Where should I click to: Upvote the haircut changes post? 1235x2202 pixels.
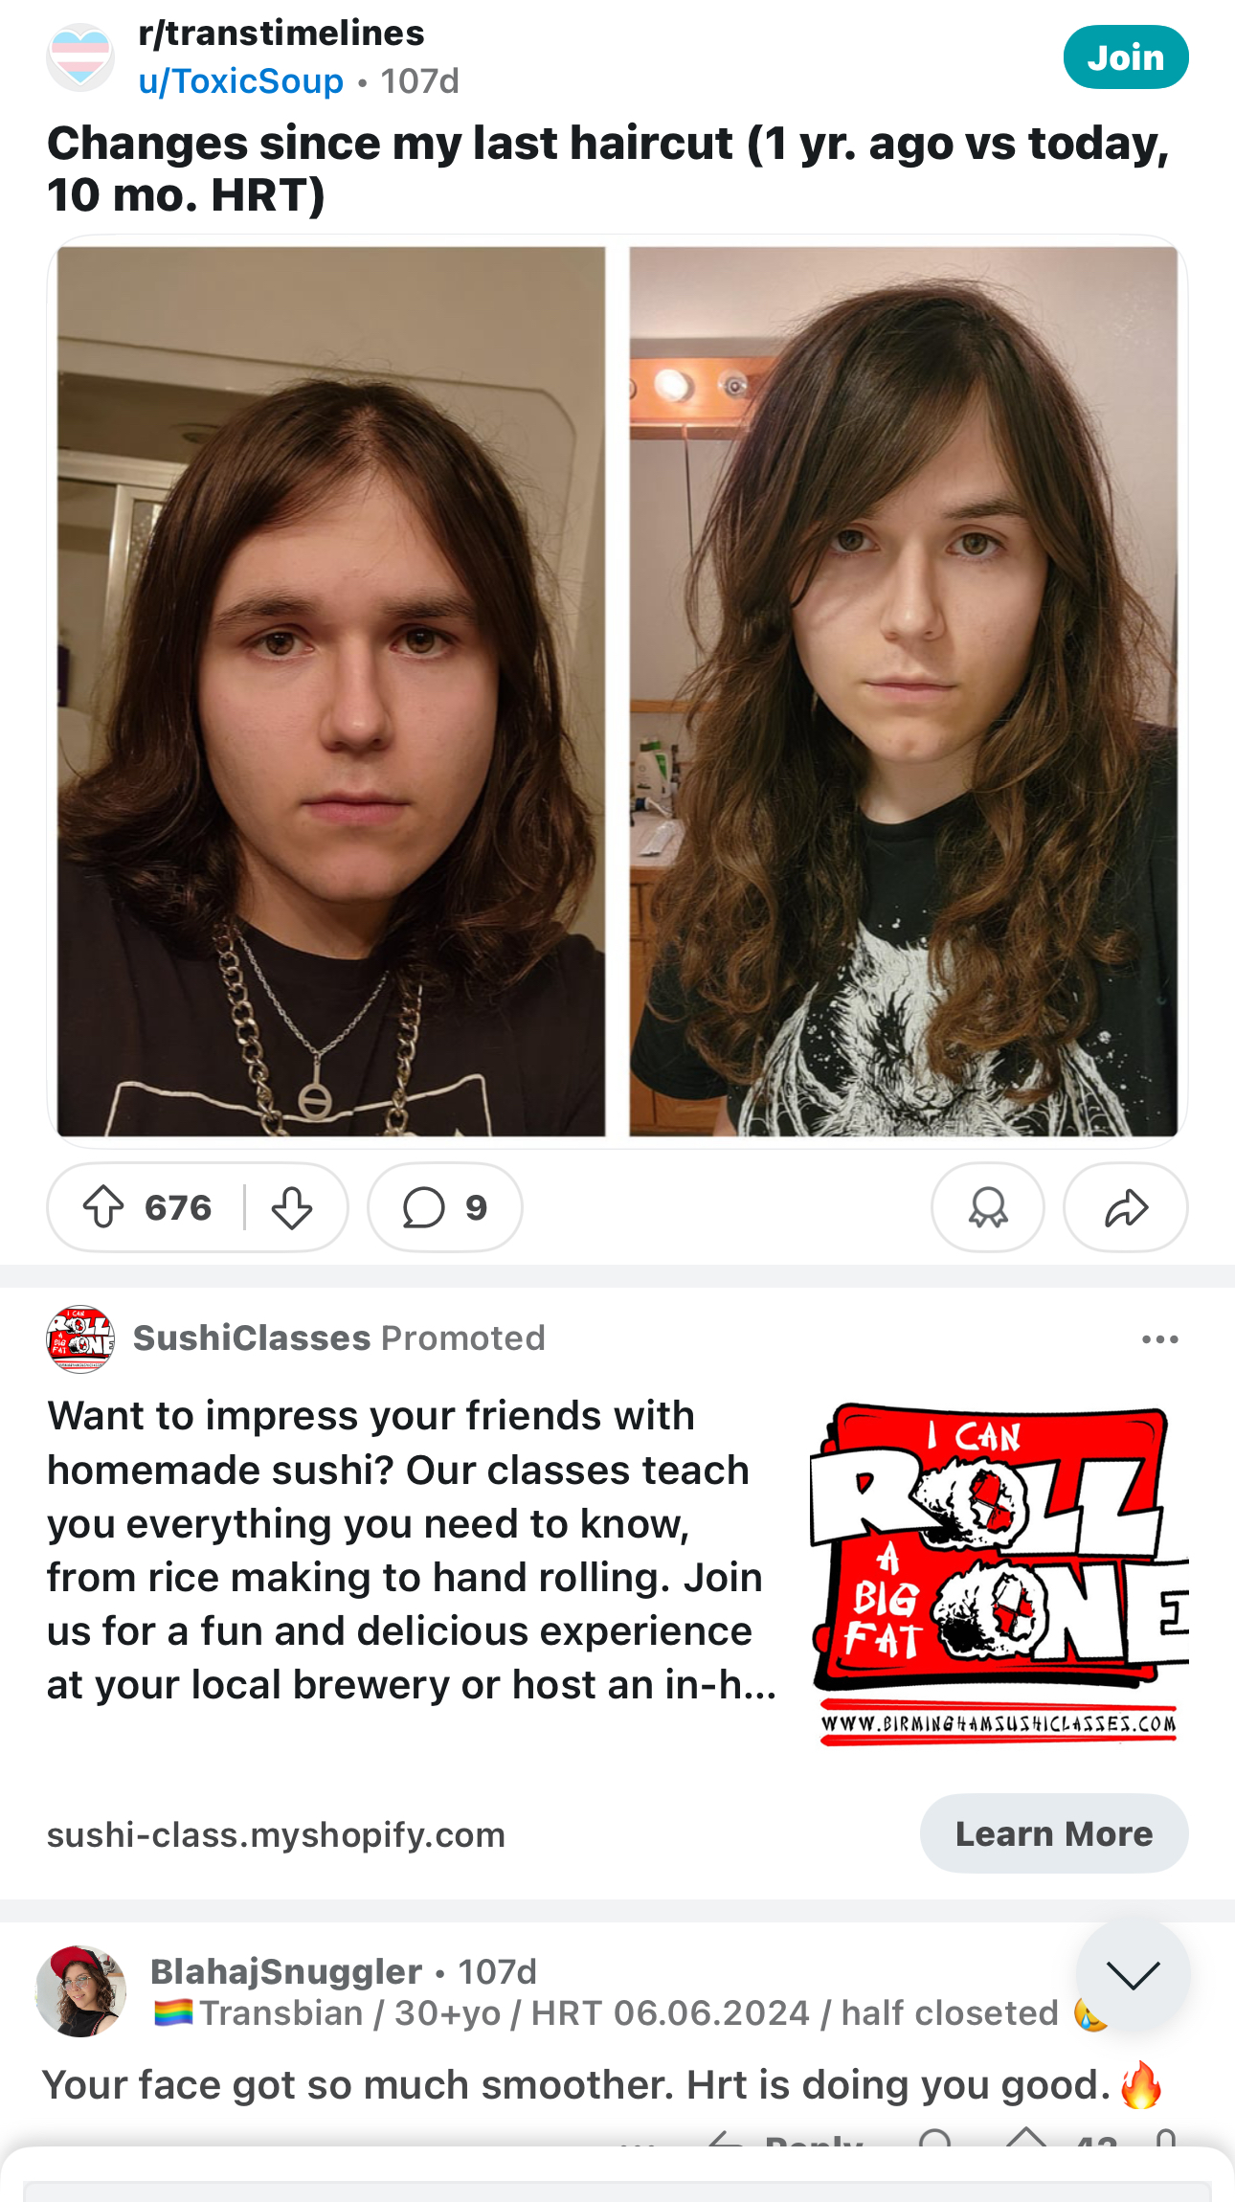(x=103, y=1207)
